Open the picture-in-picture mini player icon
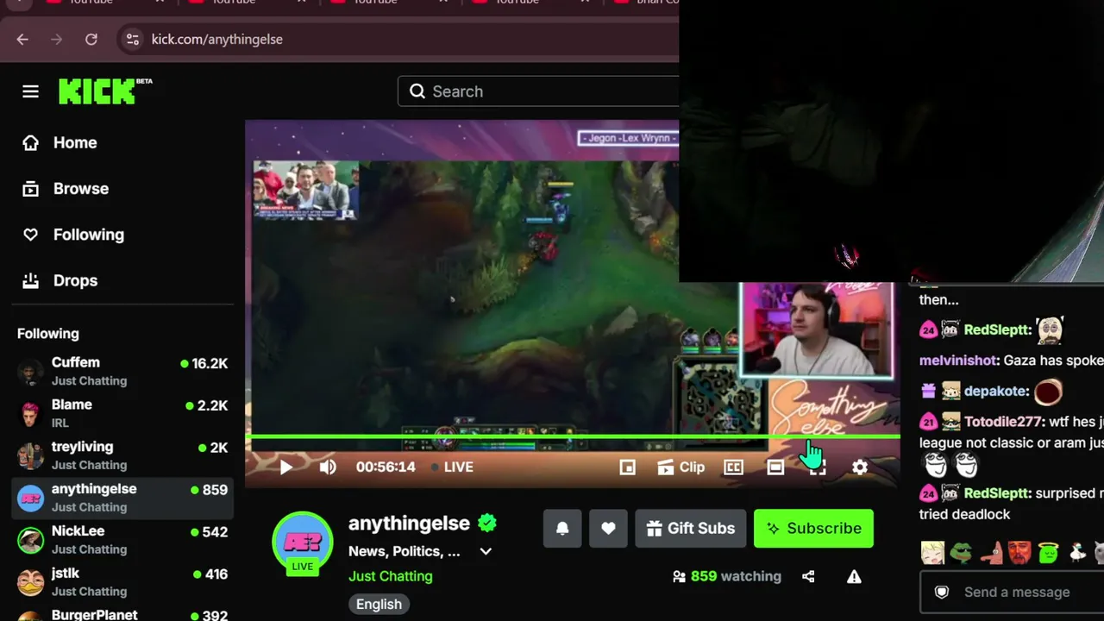 pos(627,467)
